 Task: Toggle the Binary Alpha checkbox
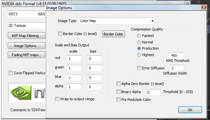tap(118, 92)
